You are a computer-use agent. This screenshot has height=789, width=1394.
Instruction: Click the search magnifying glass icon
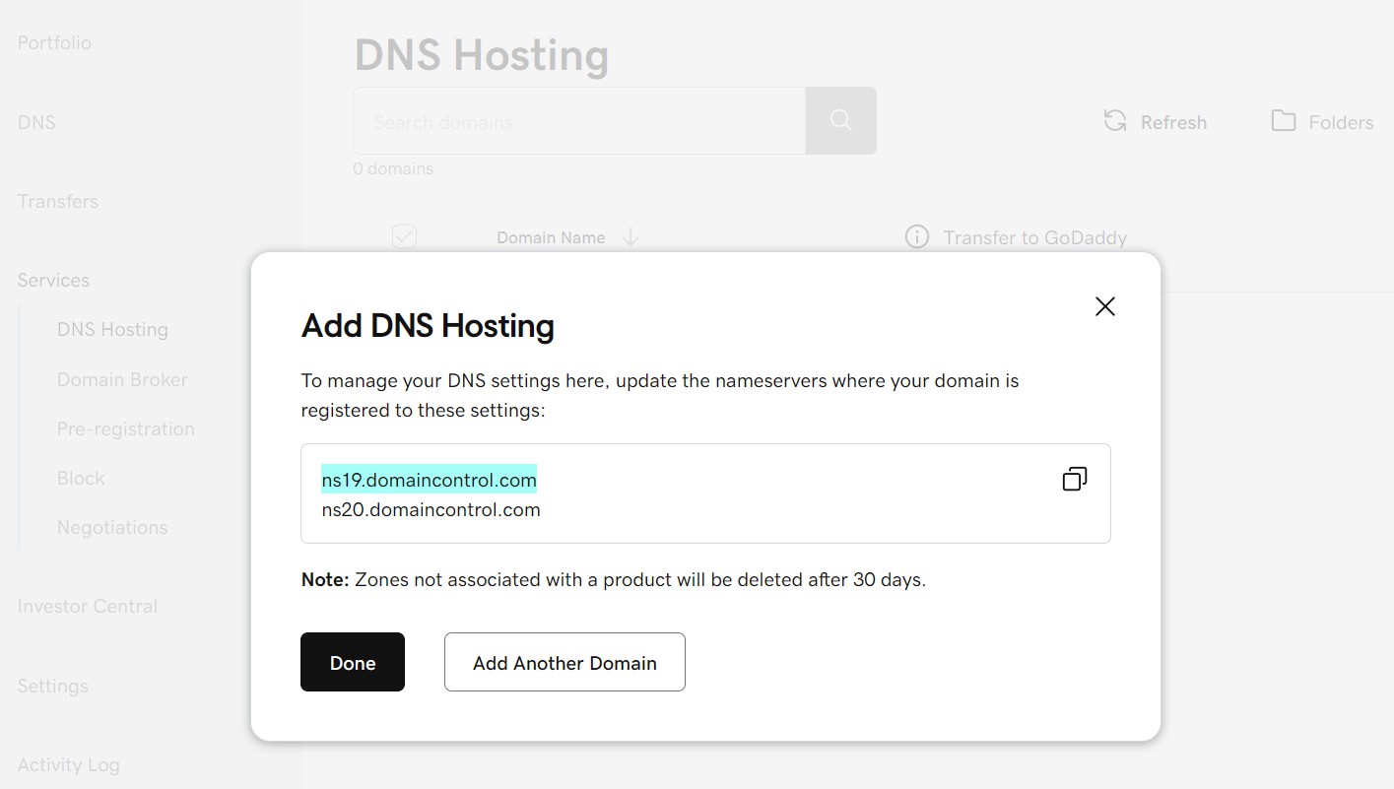click(x=839, y=120)
